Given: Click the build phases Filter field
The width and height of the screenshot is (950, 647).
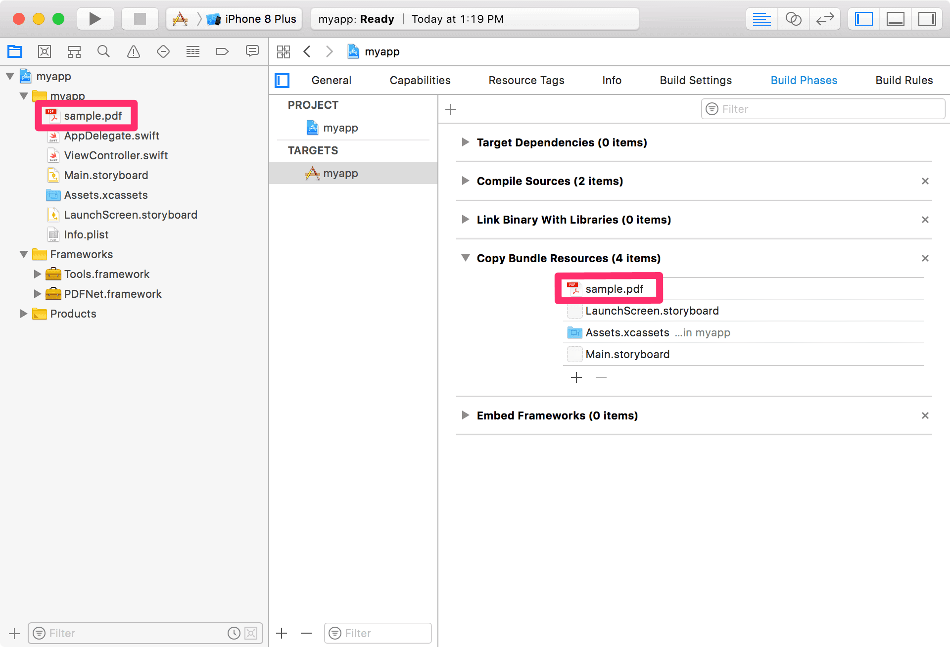Looking at the screenshot, I should coord(822,109).
